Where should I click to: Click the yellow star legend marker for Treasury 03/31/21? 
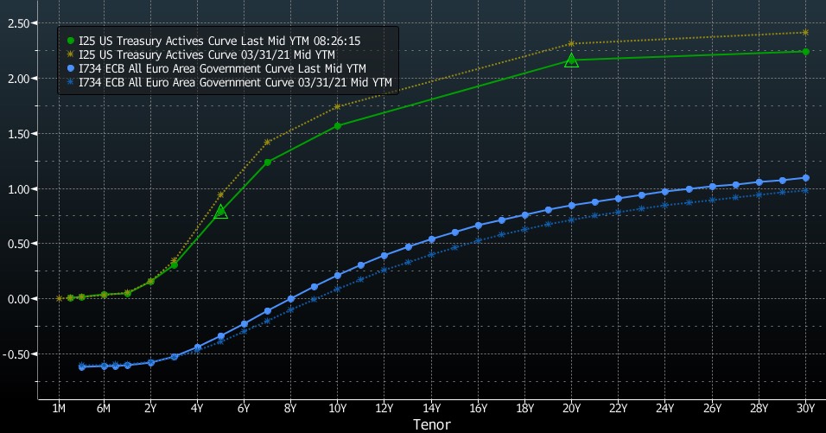pos(71,54)
